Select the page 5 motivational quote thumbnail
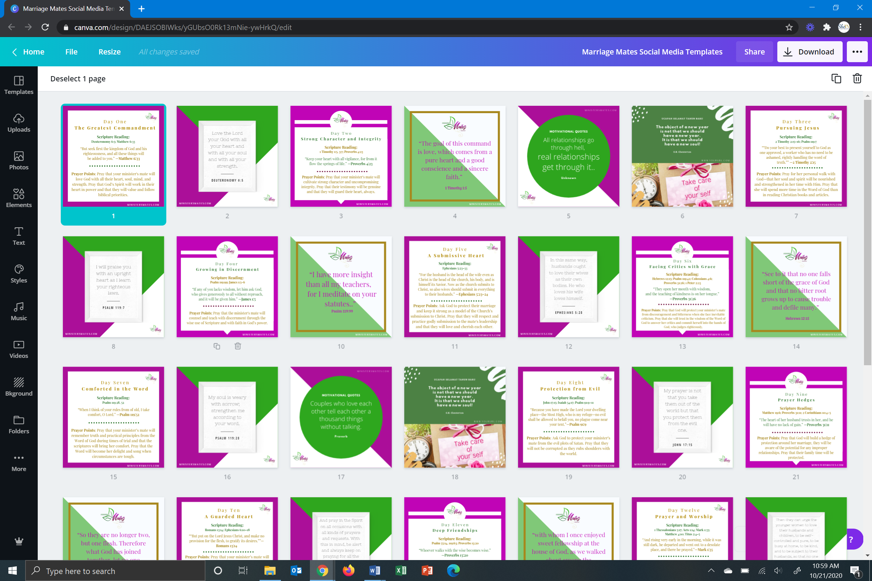Screen dimensions: 872x581 tap(568, 156)
